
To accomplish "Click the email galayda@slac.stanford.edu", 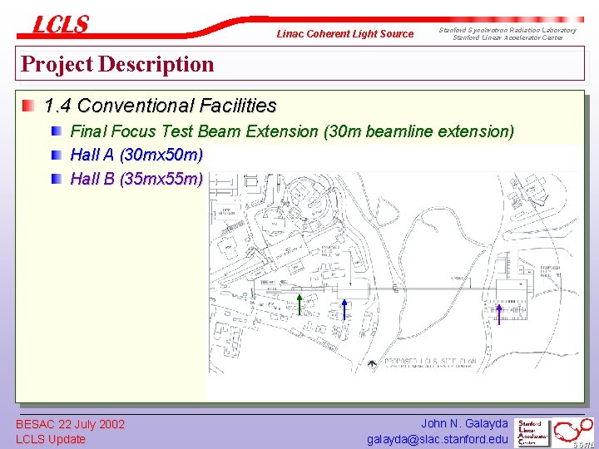I will click(438, 440).
